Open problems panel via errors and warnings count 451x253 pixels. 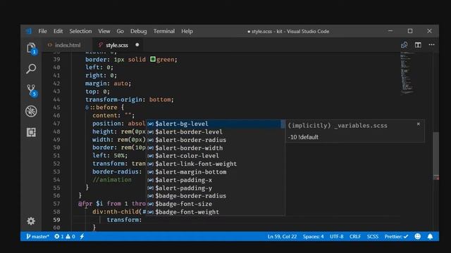click(x=65, y=236)
